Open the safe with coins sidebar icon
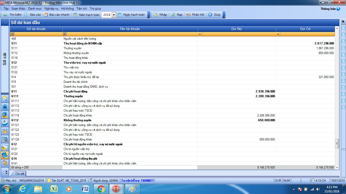Viewport: 346px width, 194px height. [x=5, y=115]
